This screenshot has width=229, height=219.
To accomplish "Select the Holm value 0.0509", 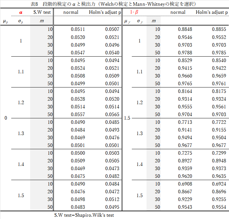I will click(x=112, y=76).
